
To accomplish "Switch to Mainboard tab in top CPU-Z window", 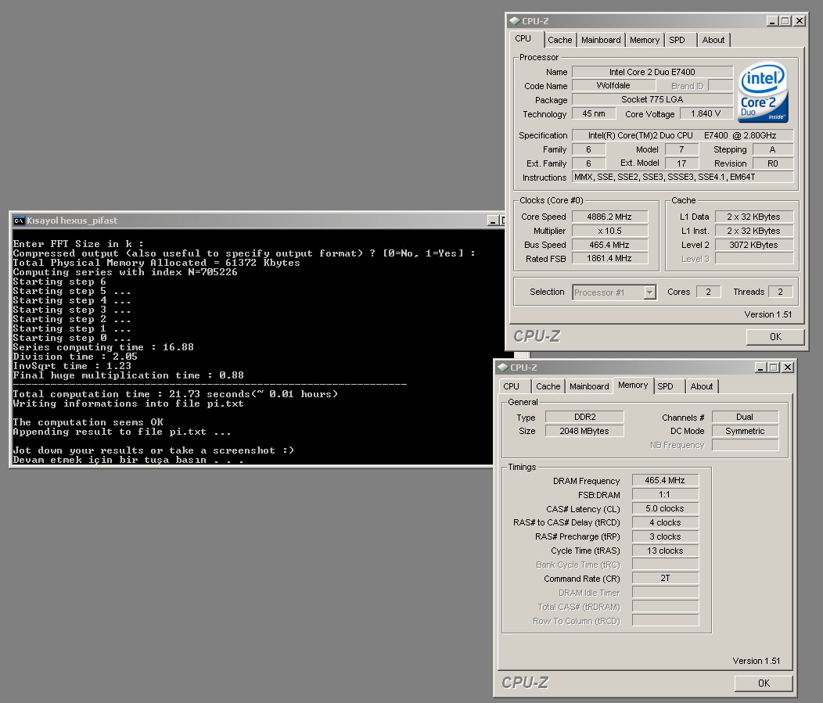I will click(x=601, y=40).
